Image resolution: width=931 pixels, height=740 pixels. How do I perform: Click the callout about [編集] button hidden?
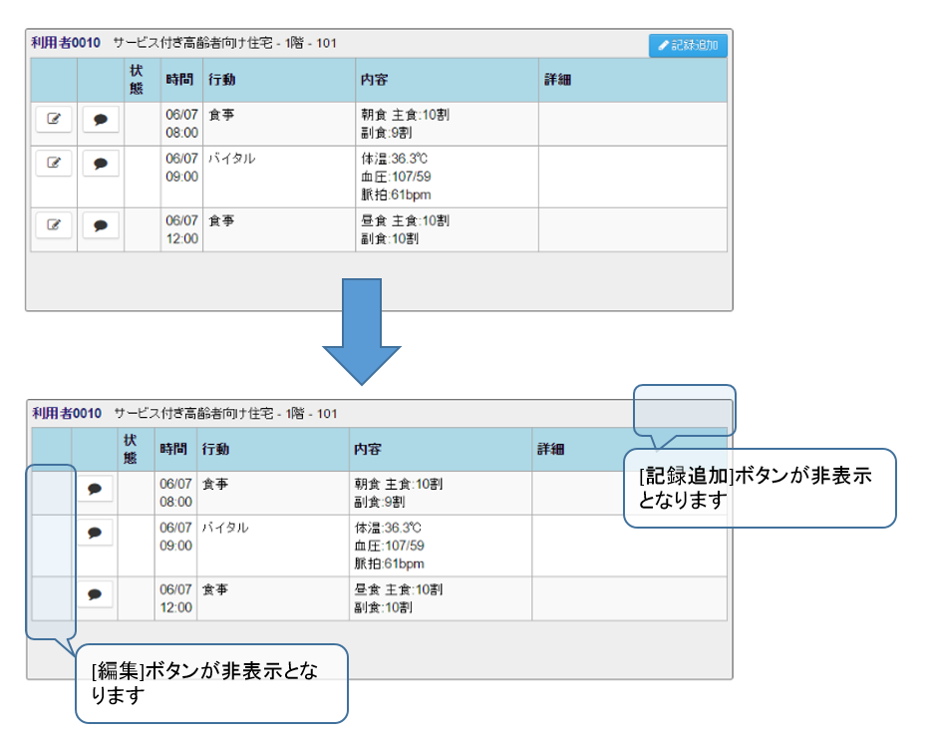coord(211,684)
